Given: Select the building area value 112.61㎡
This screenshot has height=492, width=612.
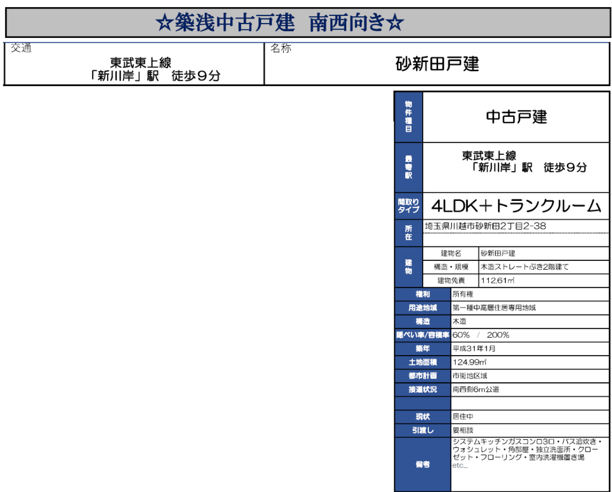Looking at the screenshot, I should (498, 281).
